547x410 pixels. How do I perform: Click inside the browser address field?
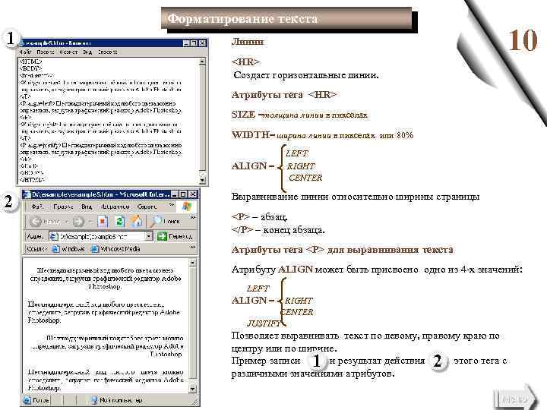[x=101, y=236]
